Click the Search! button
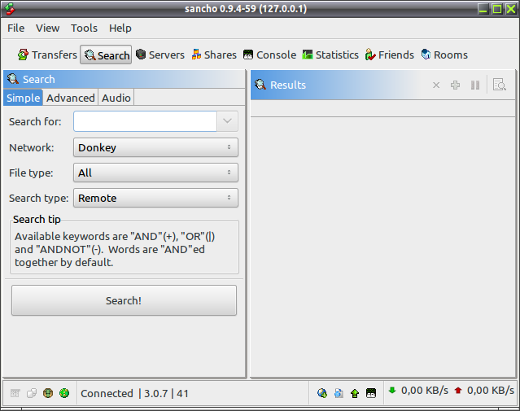 pyautogui.click(x=124, y=300)
